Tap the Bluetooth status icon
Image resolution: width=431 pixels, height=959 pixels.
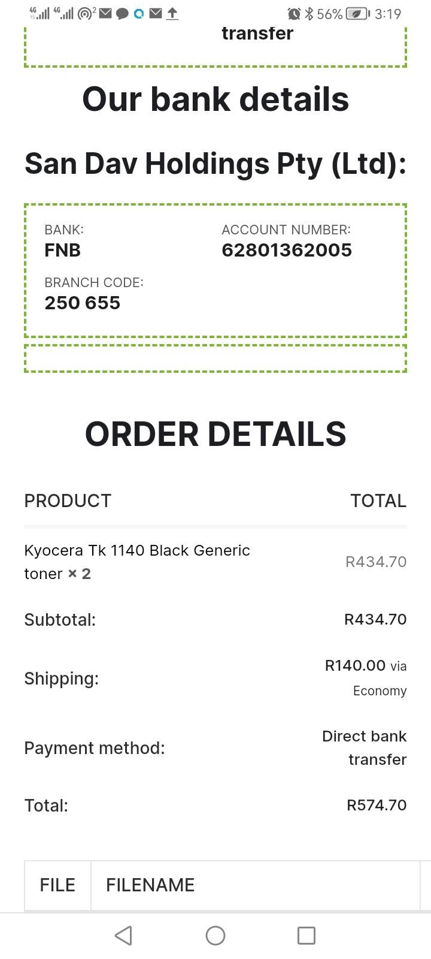pyautogui.click(x=309, y=13)
